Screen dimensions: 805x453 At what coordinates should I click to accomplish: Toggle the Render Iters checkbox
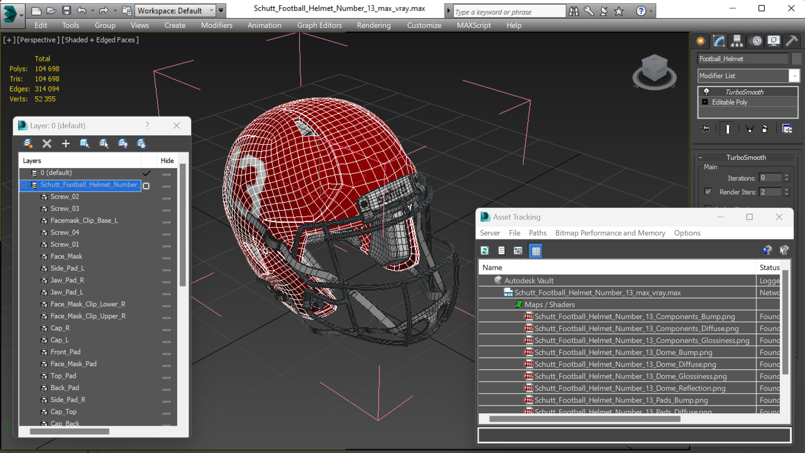click(x=708, y=192)
